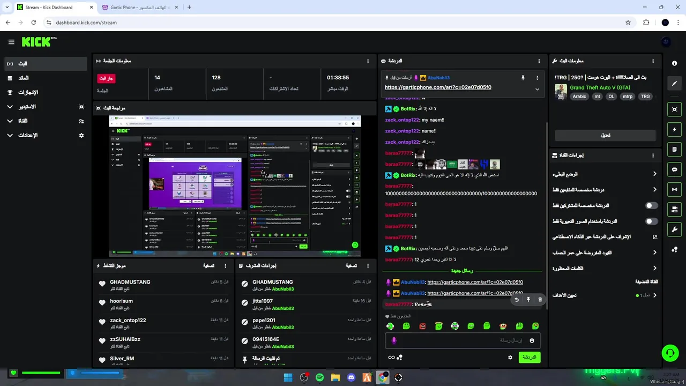Click the three-circles icon at the right rail bottom
The image size is (686, 386).
674,249
